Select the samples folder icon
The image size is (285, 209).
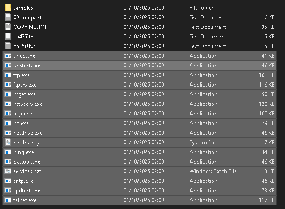8,8
